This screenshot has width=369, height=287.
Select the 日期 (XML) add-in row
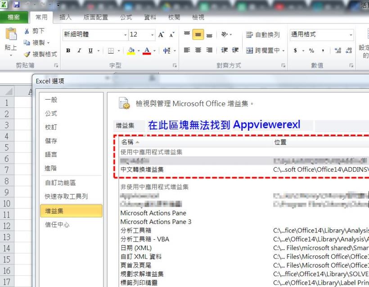click(x=244, y=248)
